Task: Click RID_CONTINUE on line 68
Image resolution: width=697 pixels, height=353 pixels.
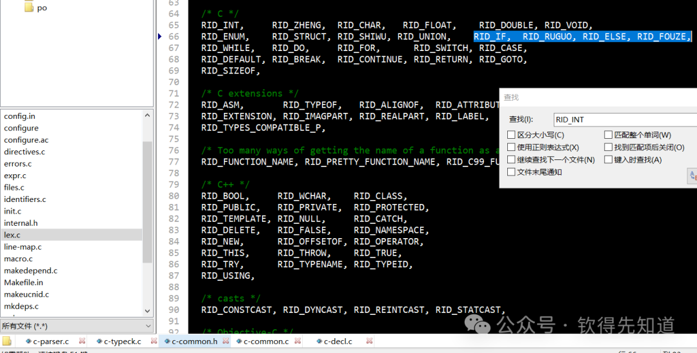Action: [370, 59]
